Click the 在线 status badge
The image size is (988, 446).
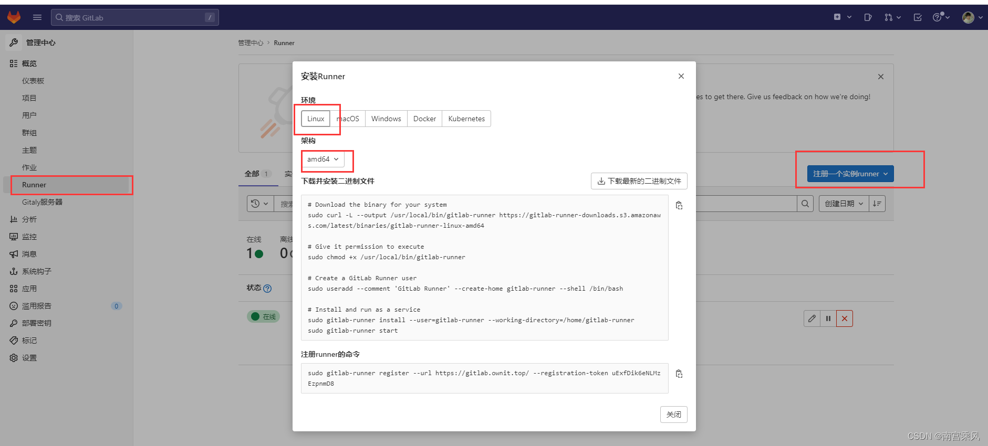(264, 316)
